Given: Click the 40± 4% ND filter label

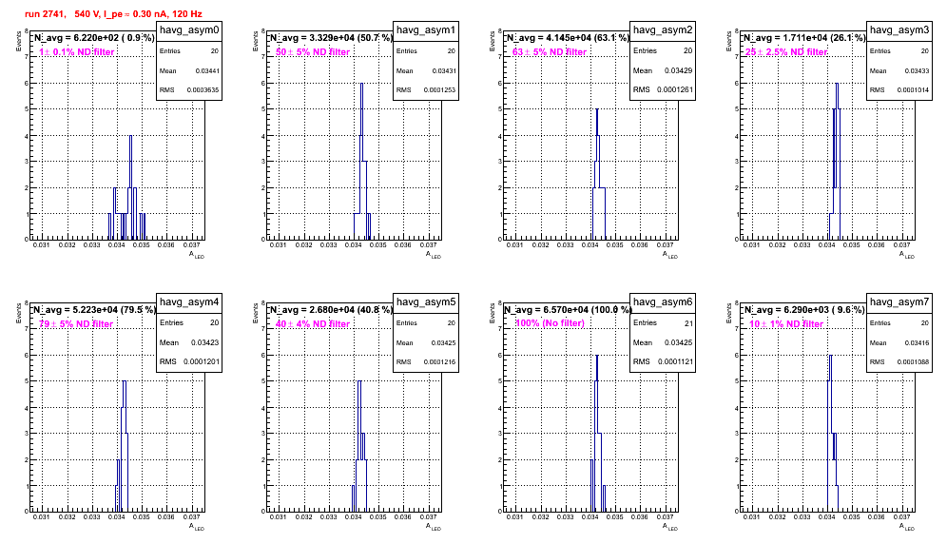Looking at the screenshot, I should coord(313,324).
